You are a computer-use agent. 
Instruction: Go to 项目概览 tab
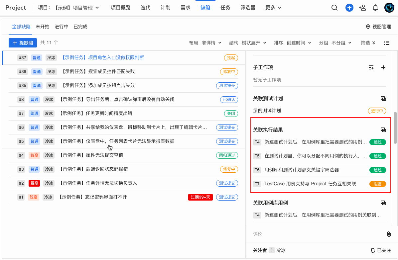pyautogui.click(x=121, y=8)
